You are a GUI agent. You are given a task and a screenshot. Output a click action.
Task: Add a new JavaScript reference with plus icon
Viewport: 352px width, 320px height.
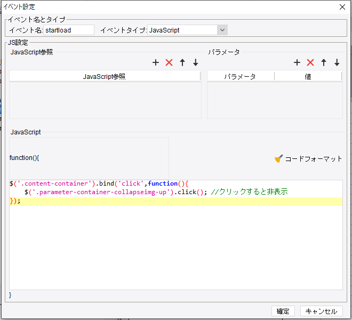156,62
